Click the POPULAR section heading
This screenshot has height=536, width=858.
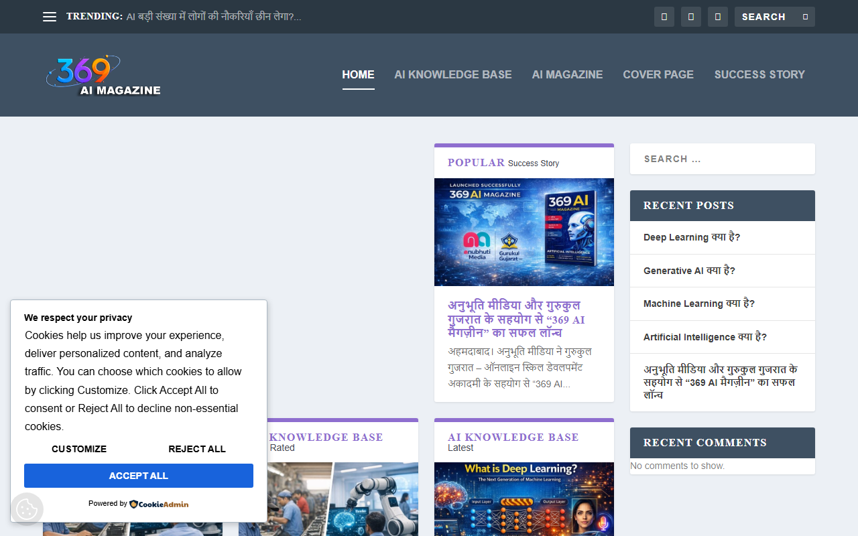[x=477, y=163]
